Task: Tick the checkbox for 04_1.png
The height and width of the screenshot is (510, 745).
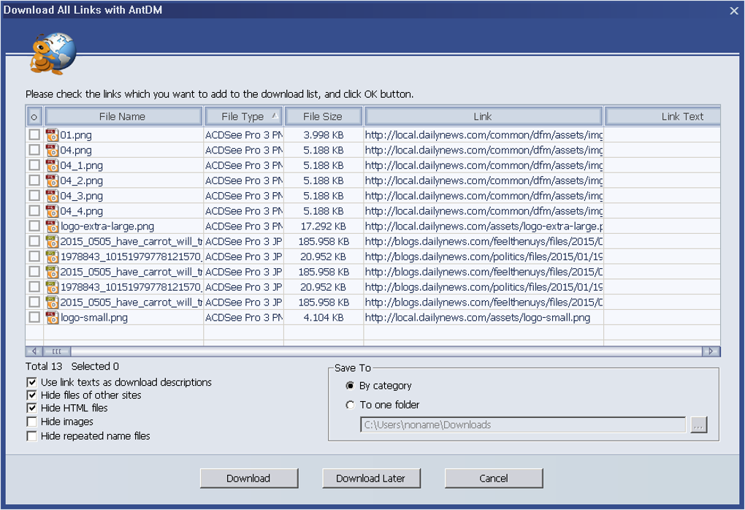Action: pyautogui.click(x=34, y=165)
